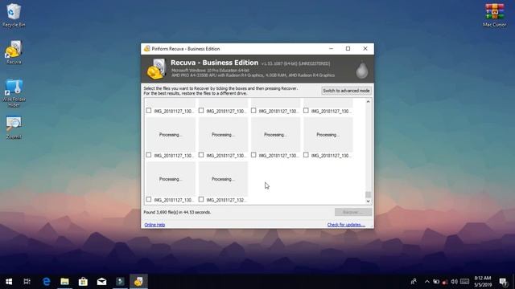This screenshot has height=289, width=515.
Task: Select the Recuva desktop shortcut
Action: pyautogui.click(x=14, y=52)
